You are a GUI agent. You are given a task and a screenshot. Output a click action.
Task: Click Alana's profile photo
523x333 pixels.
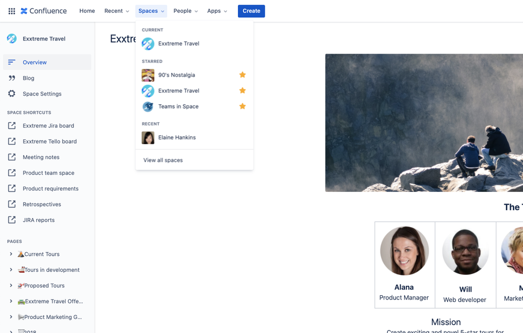[404, 251]
